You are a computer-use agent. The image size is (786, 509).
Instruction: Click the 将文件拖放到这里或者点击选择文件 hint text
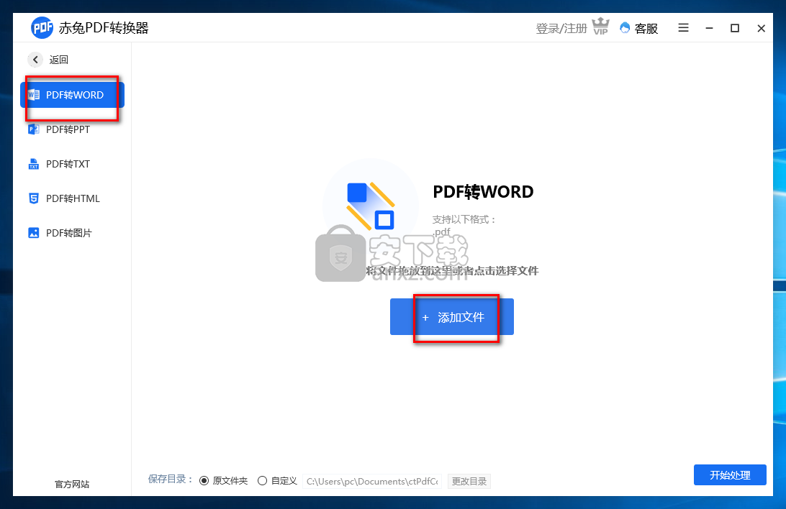coord(452,271)
